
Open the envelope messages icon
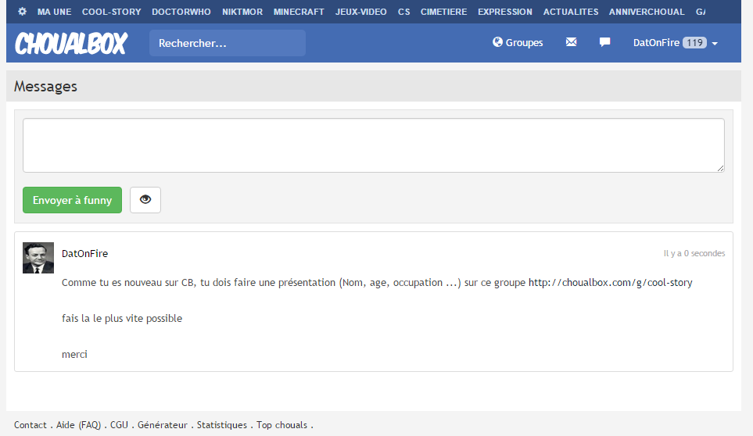coord(571,42)
